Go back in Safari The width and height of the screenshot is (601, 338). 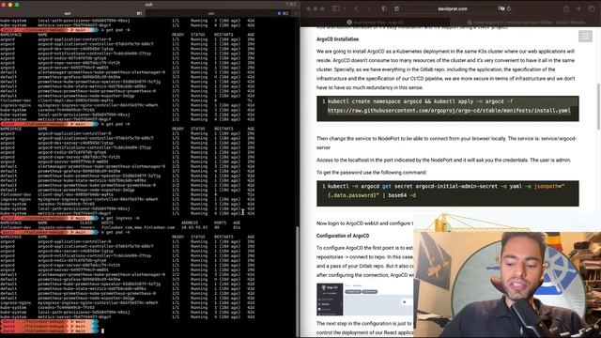[x=356, y=8]
